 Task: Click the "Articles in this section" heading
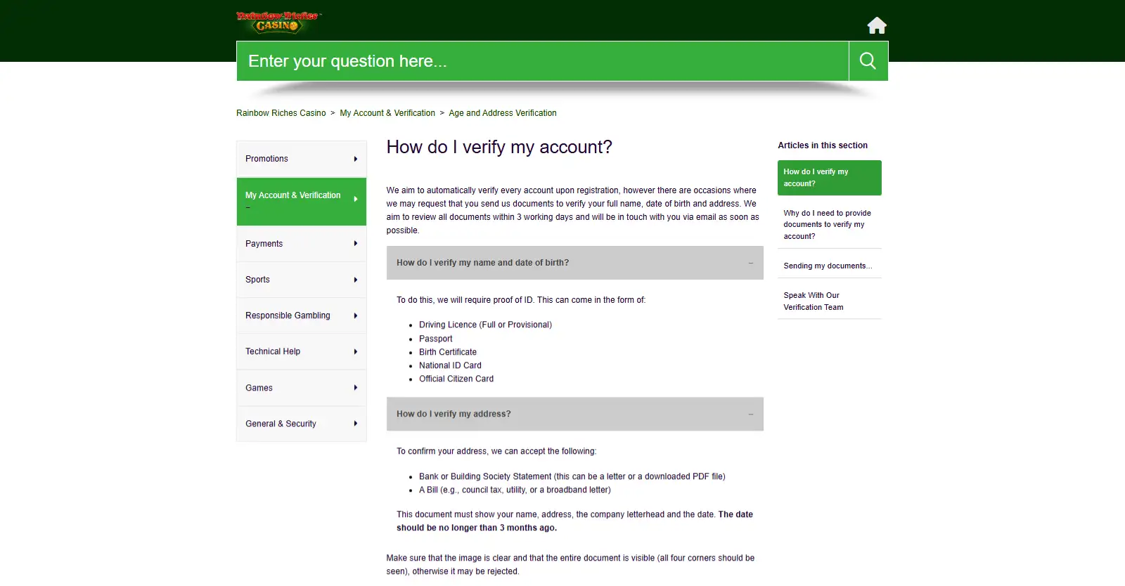(x=823, y=145)
